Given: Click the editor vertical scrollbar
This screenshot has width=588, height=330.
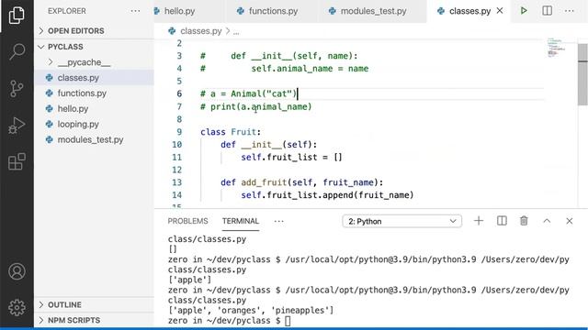Looking at the screenshot, I should (582, 75).
